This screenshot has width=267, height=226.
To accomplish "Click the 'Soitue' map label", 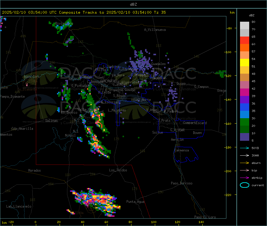I will [x=158, y=132].
